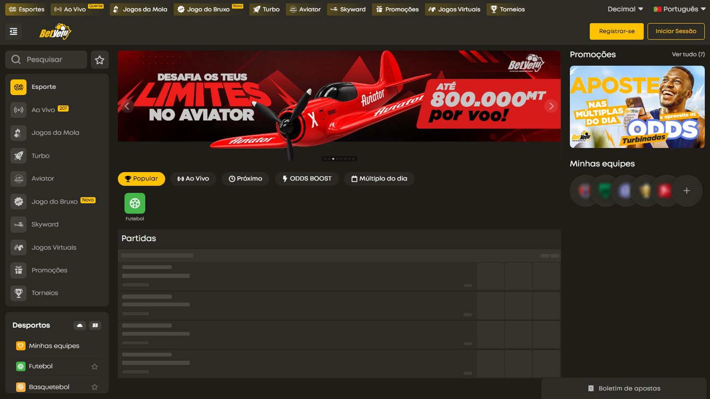This screenshot has height=399, width=710.
Task: Click the Pesquisar search field
Action: coord(46,60)
